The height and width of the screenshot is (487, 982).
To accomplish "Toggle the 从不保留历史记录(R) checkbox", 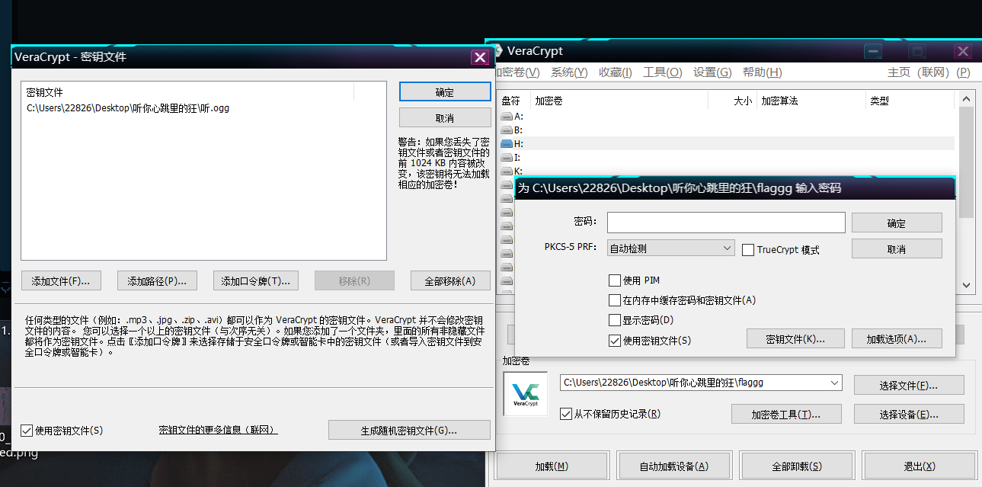I will pyautogui.click(x=565, y=414).
